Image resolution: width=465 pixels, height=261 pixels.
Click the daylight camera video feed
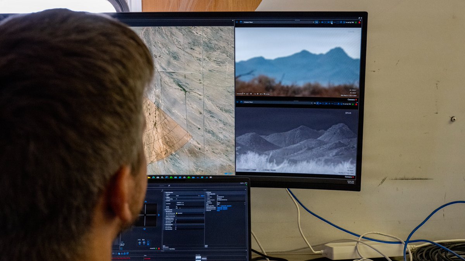298,62
